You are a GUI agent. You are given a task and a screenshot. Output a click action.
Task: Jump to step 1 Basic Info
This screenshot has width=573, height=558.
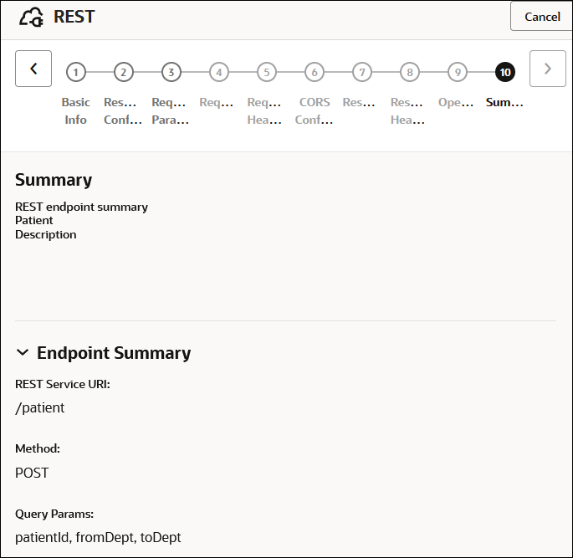(75, 72)
